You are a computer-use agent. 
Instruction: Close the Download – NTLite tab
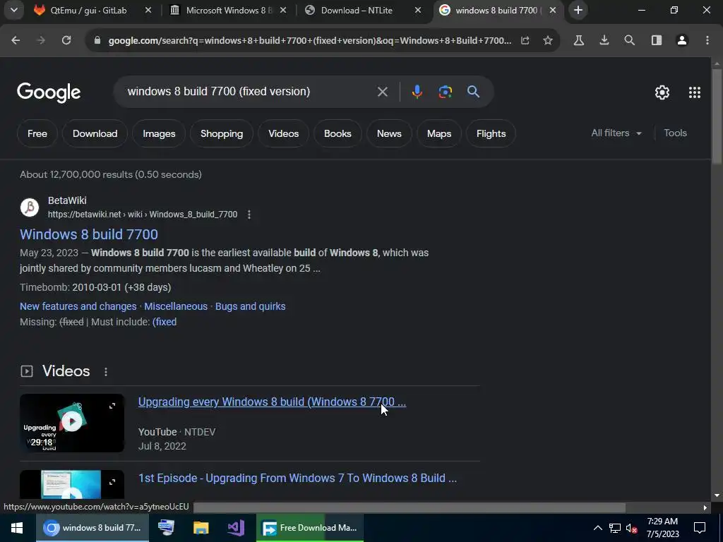click(x=418, y=10)
